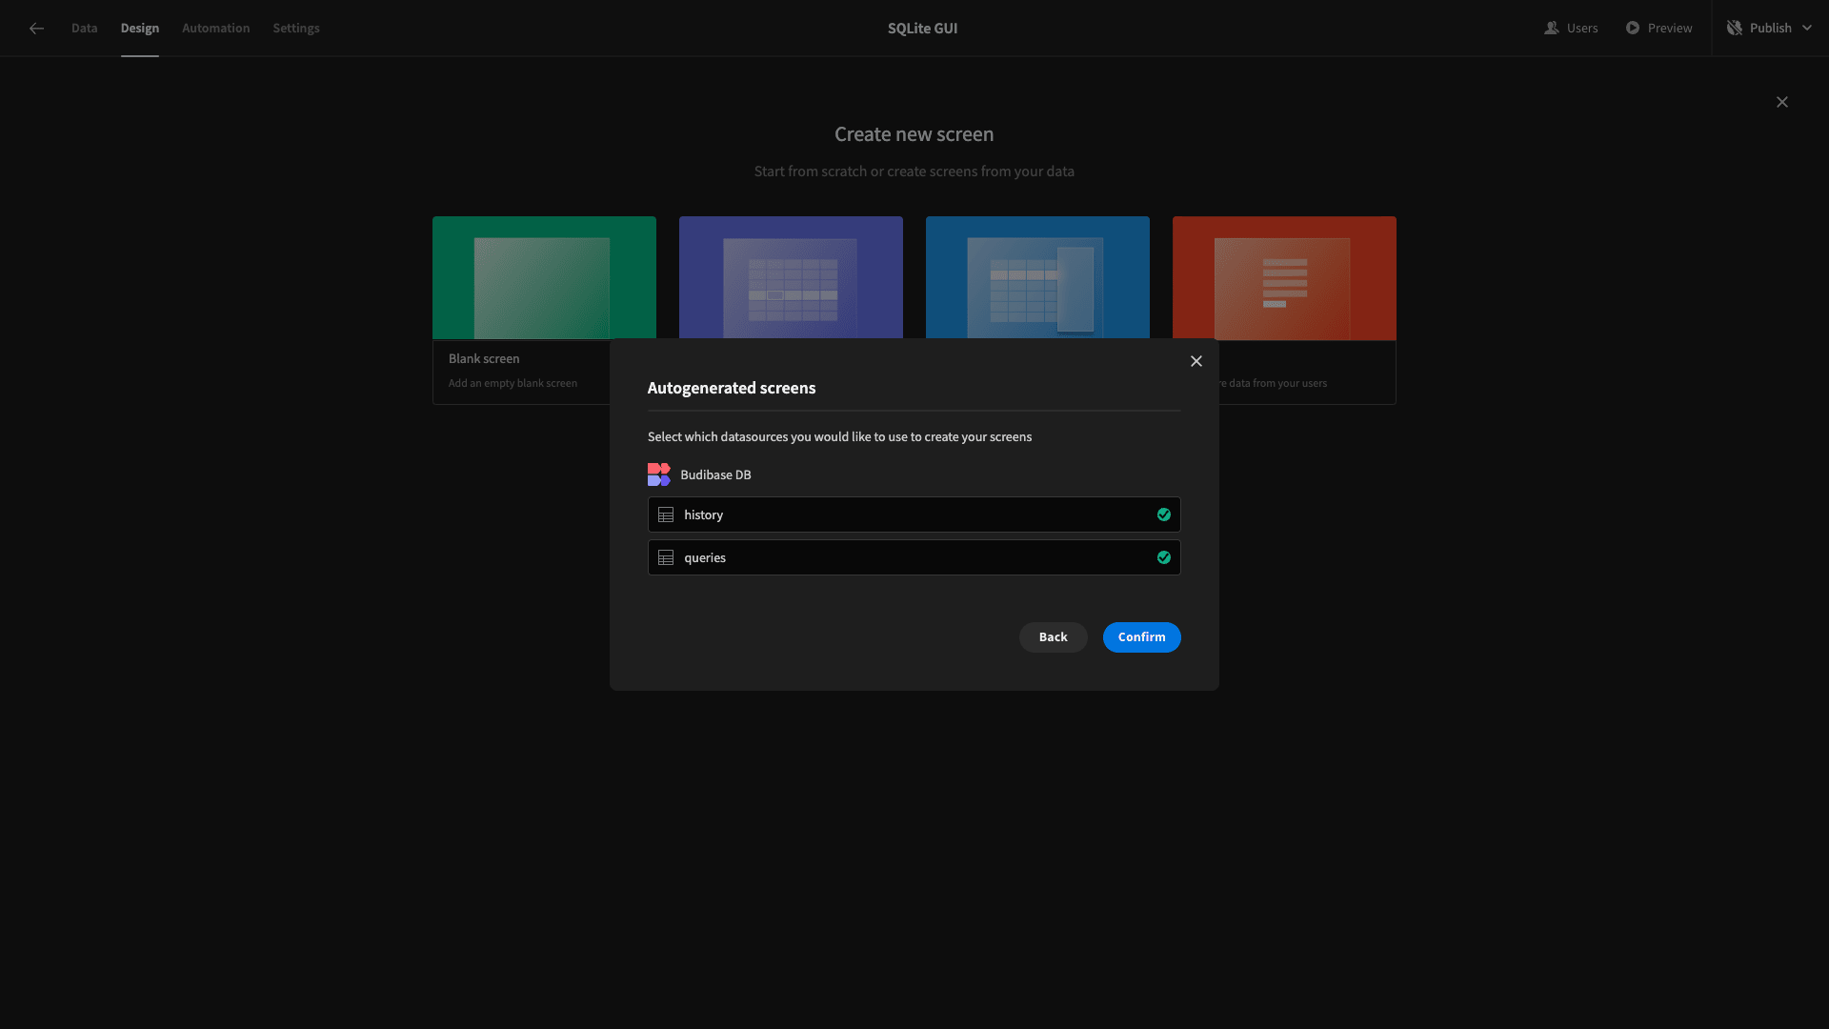Image resolution: width=1829 pixels, height=1029 pixels.
Task: Click the Budibase DB label
Action: pyautogui.click(x=715, y=475)
